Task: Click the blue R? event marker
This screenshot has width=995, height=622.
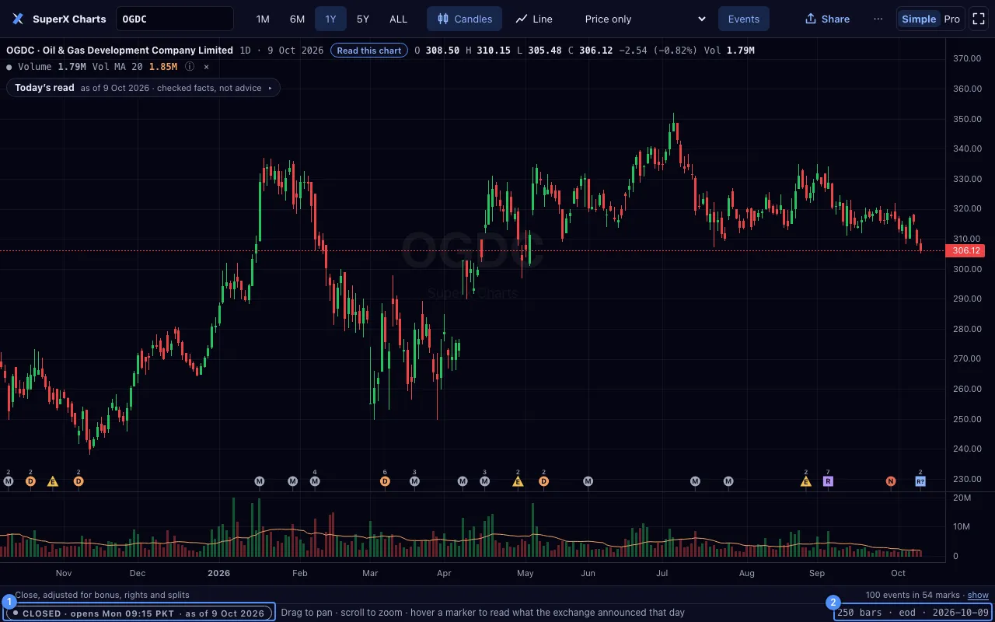Action: coord(920,481)
